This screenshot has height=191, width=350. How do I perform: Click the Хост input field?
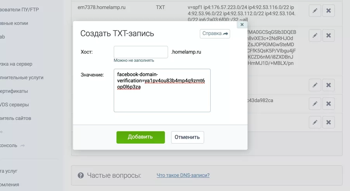[141, 52]
